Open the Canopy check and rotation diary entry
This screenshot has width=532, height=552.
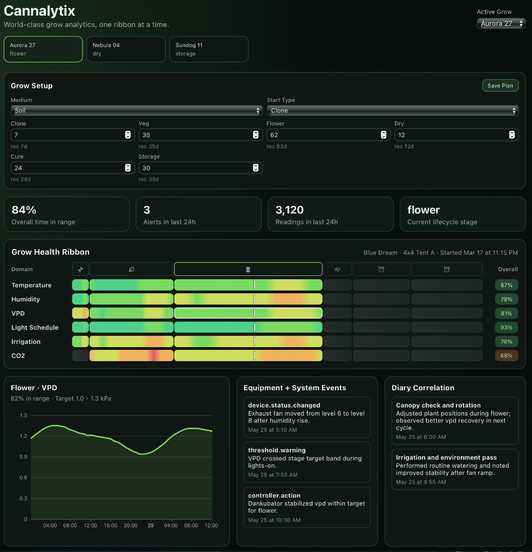(x=455, y=420)
